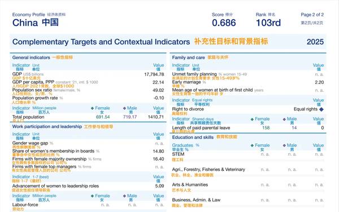Click the Female diamond marker in the Graduates header
Image resolution: width=339 pixels, height=212 pixels.
point(252,145)
